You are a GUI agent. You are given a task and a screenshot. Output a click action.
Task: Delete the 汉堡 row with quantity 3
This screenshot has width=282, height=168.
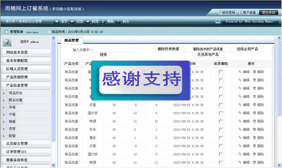point(258,146)
